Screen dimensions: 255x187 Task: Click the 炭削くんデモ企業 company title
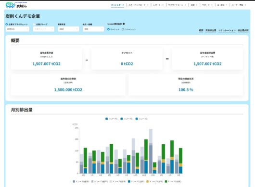23,16
